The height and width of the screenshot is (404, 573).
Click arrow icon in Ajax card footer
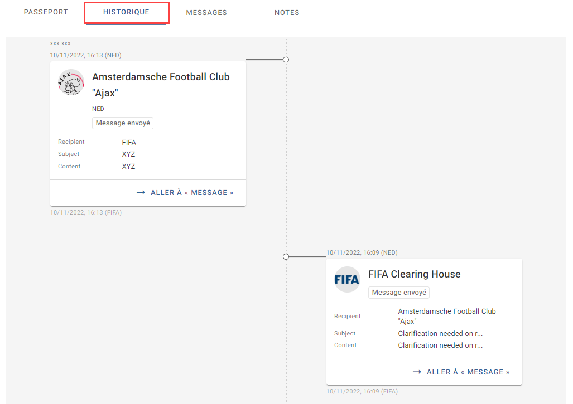point(141,192)
